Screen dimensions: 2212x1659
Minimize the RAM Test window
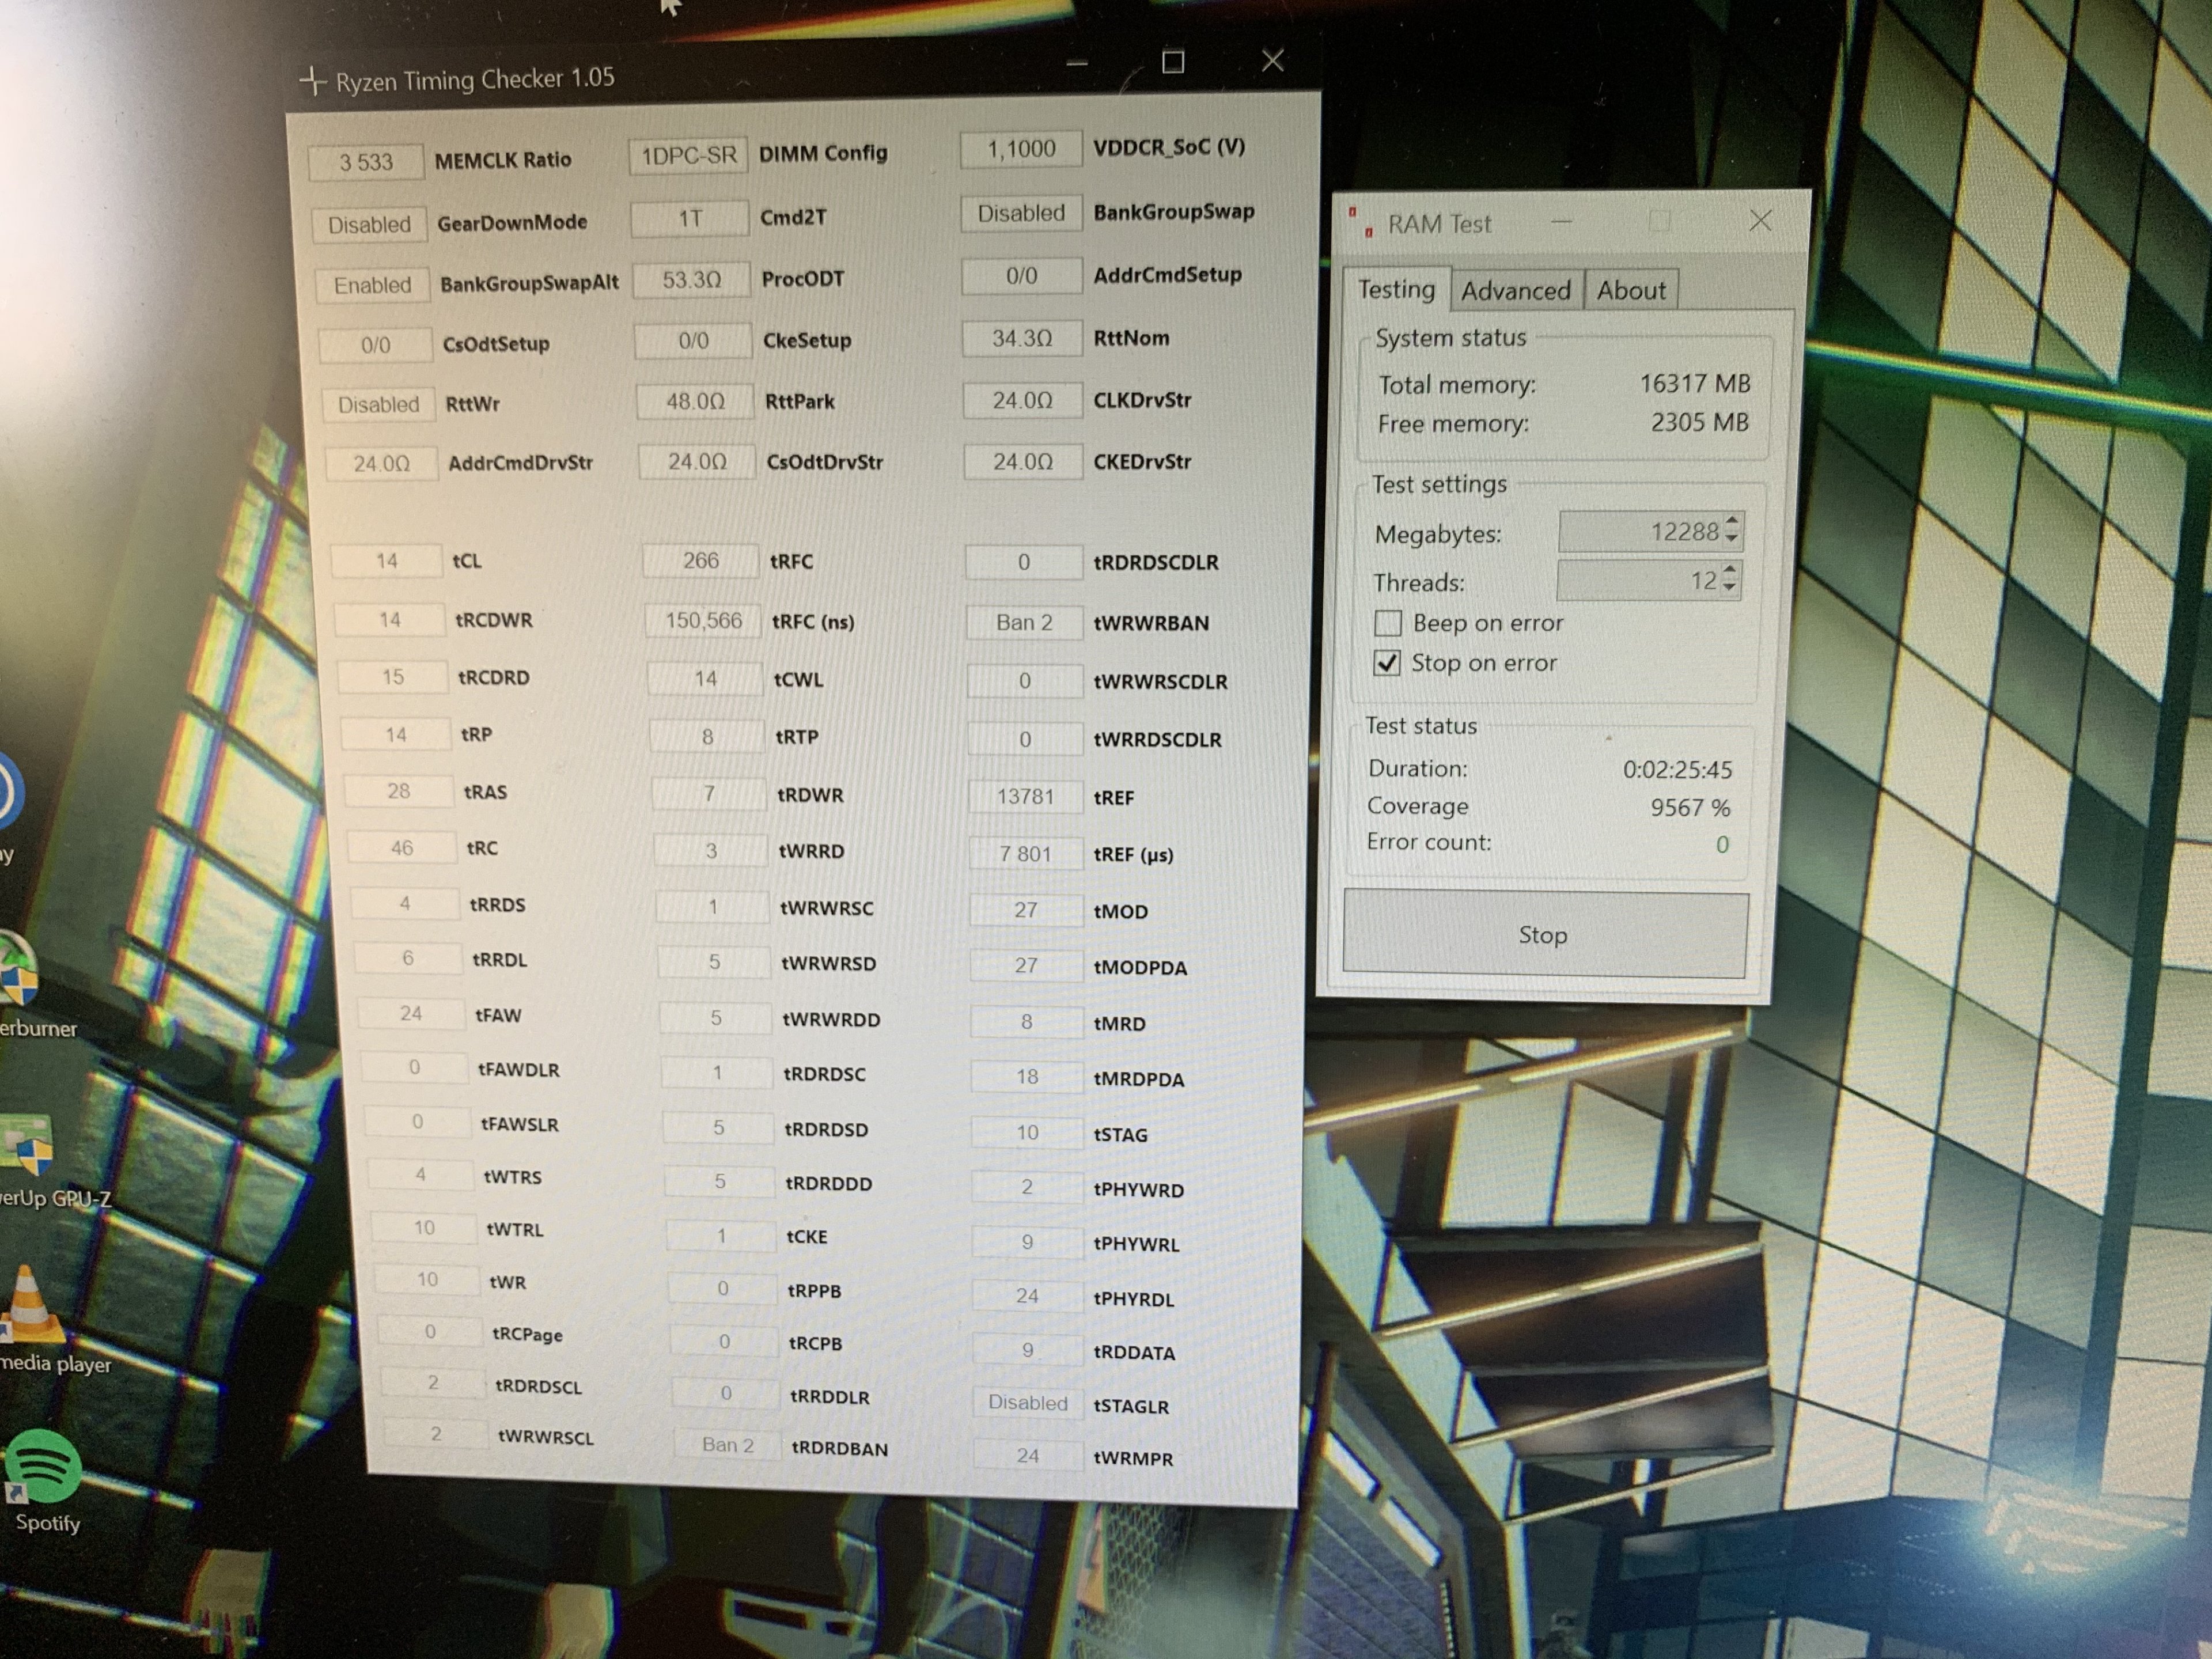point(1562,222)
